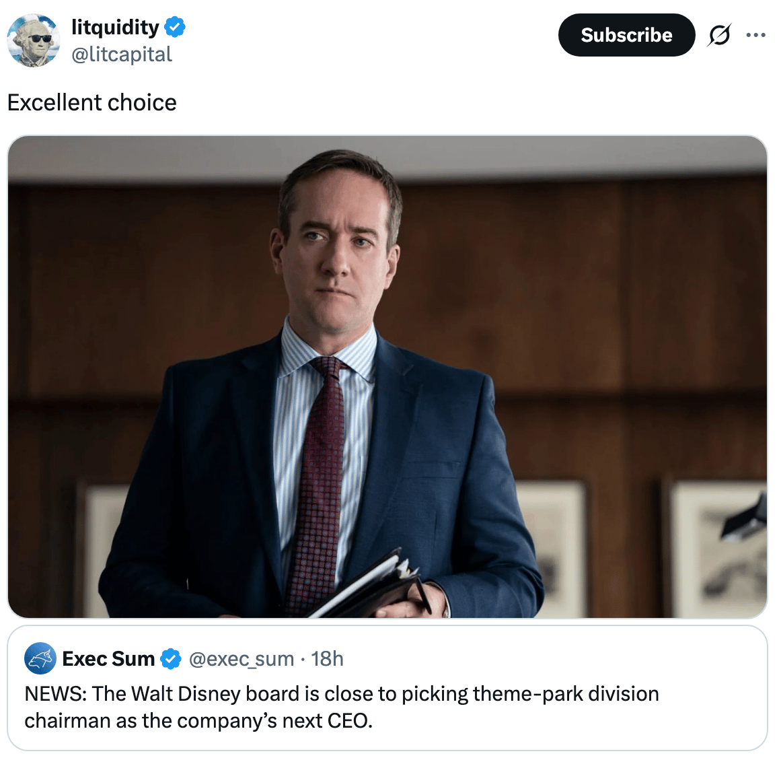
Task: Click the sunglasses statue profile picture
Action: pyautogui.click(x=33, y=40)
